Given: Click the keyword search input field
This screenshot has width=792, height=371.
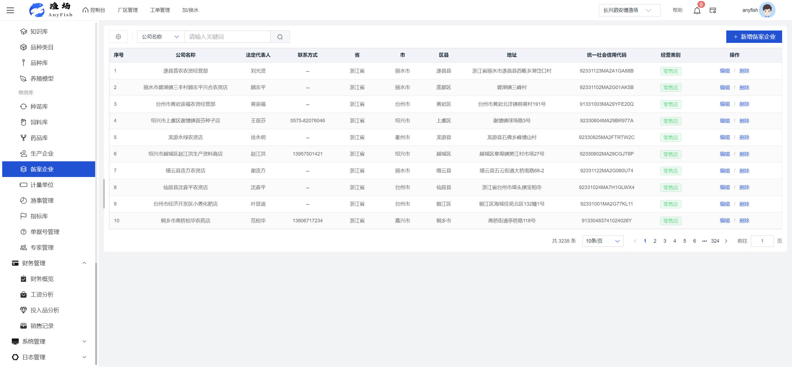Looking at the screenshot, I should coord(227,37).
